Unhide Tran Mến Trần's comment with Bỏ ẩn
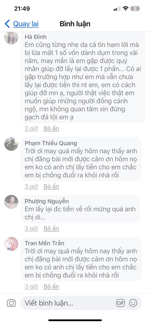 [51, 287]
